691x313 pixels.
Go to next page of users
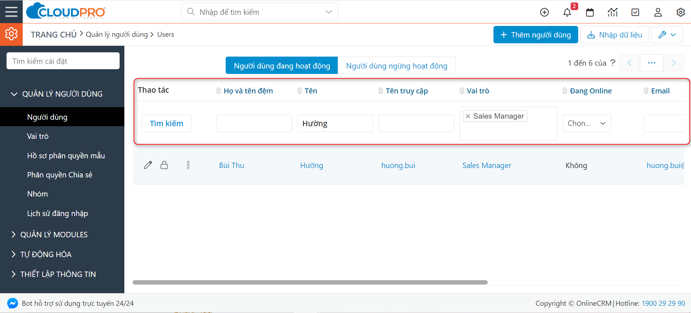click(674, 63)
